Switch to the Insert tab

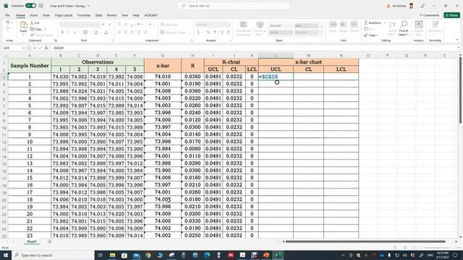34,15
